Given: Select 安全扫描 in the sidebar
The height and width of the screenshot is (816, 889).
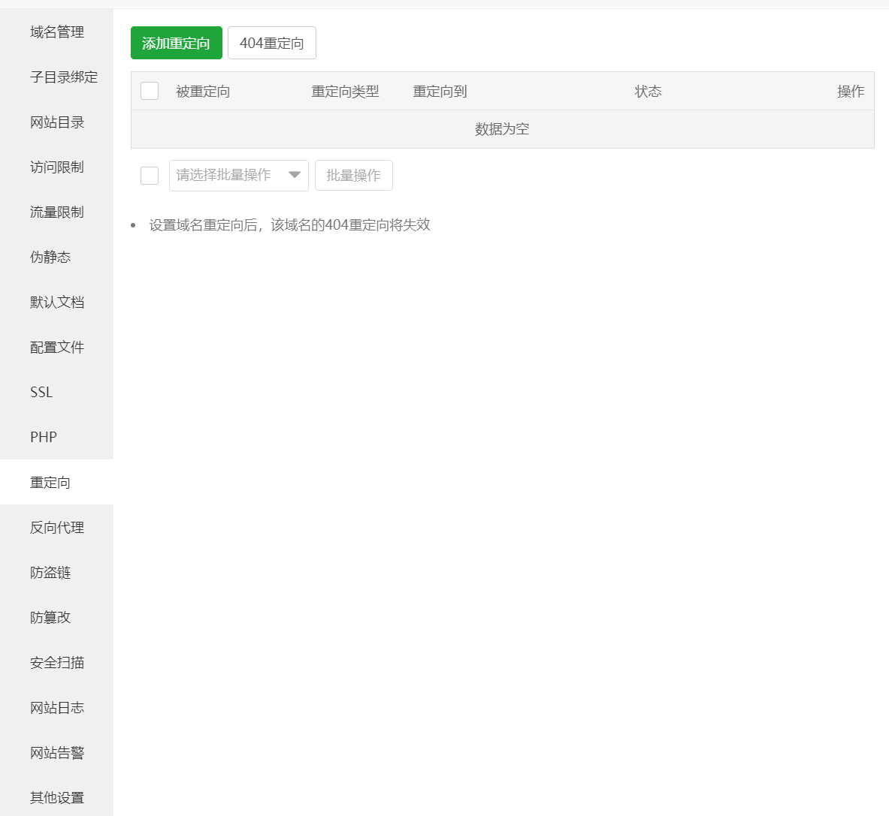Looking at the screenshot, I should point(56,663).
